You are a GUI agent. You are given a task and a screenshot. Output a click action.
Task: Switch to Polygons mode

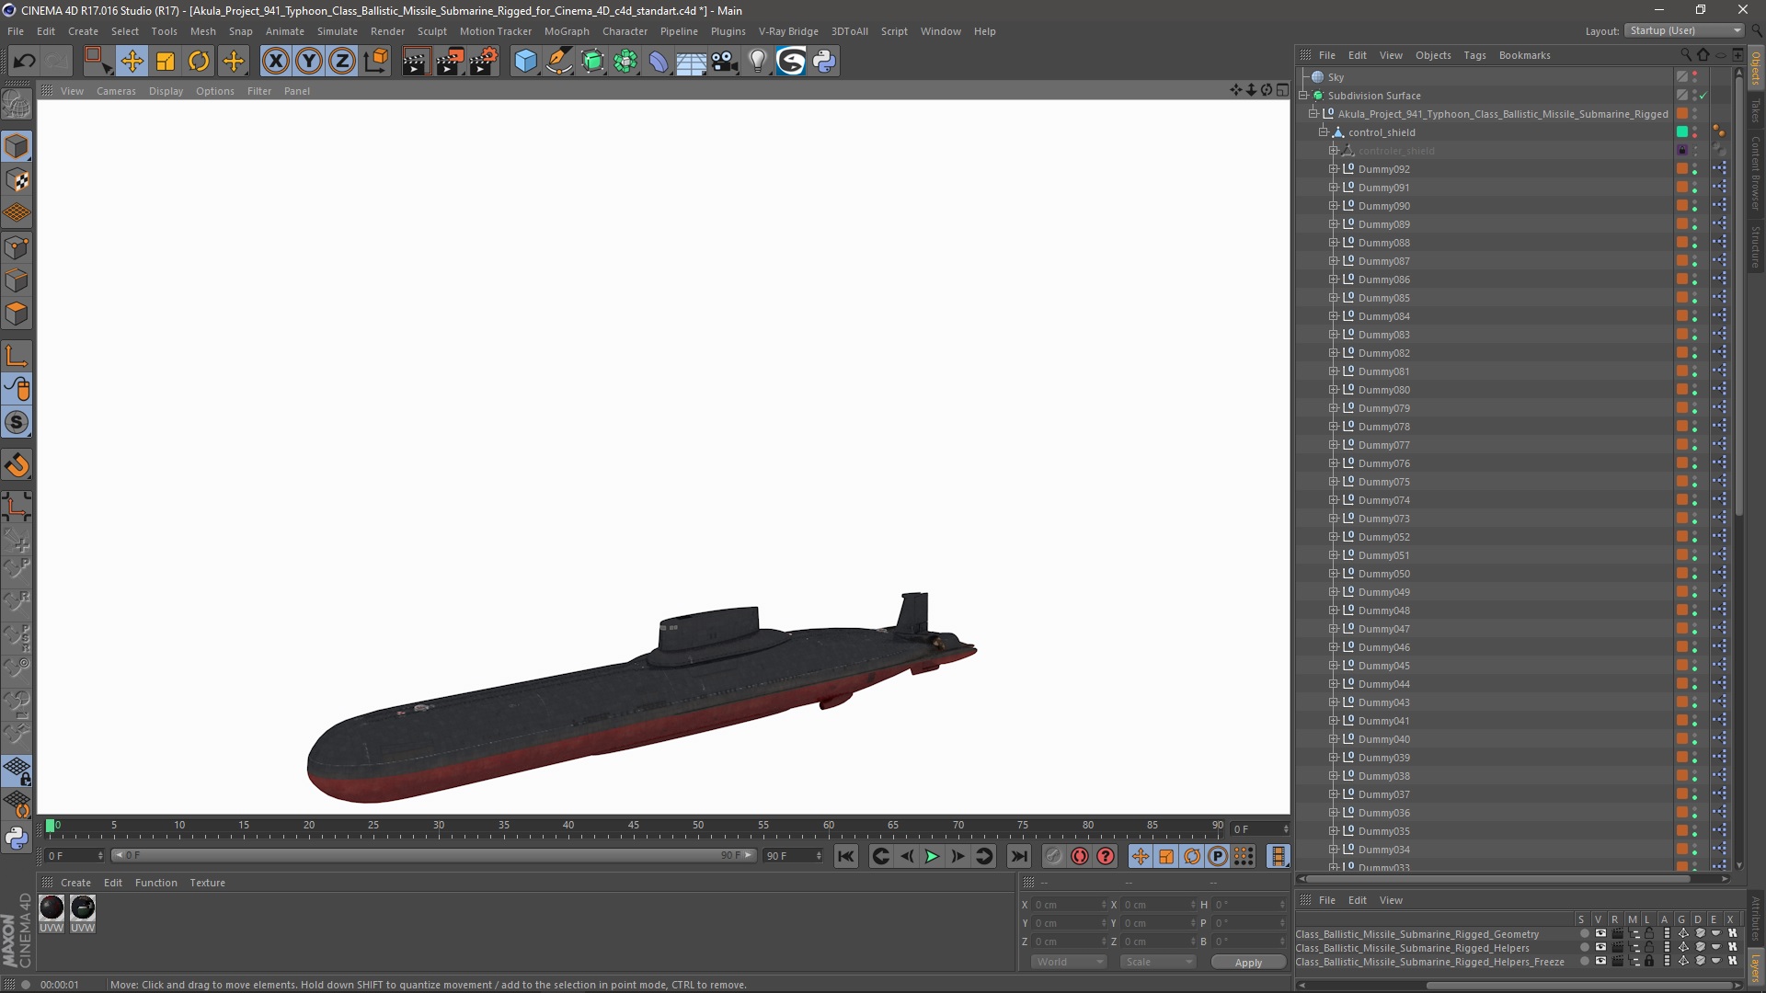click(17, 314)
